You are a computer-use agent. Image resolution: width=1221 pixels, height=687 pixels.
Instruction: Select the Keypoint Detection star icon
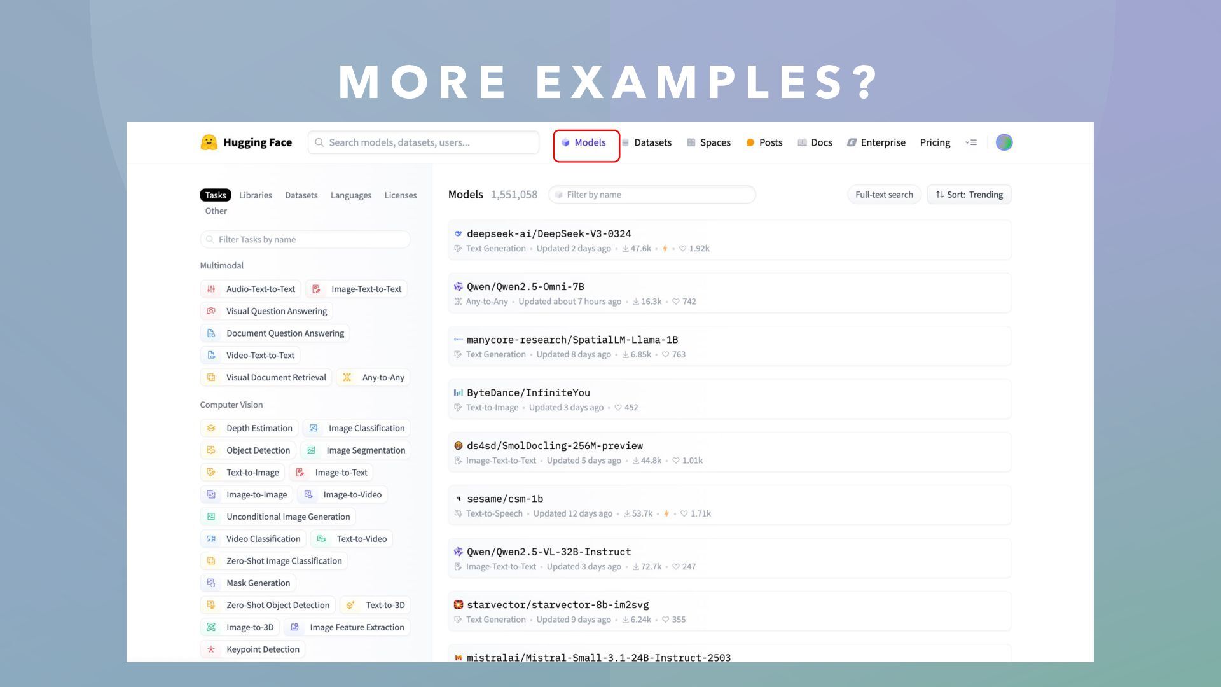point(211,649)
